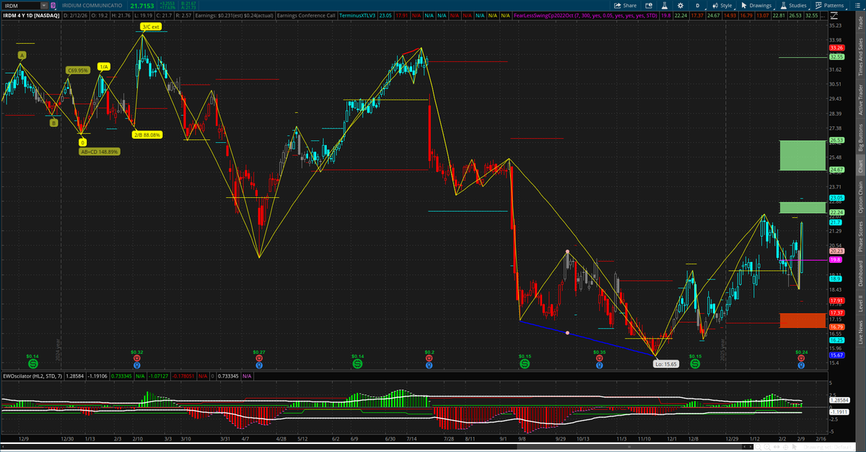Viewport: 866px width, 452px height.
Task: Click the Share chart button
Action: pyautogui.click(x=625, y=5)
